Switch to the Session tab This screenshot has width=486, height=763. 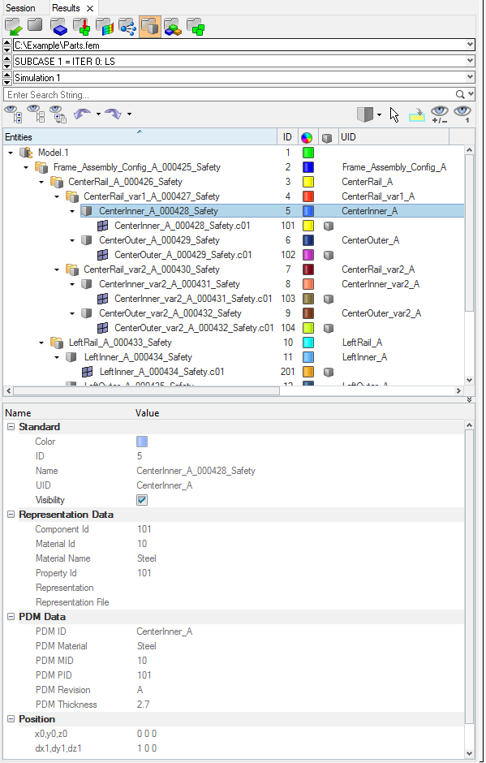click(20, 8)
